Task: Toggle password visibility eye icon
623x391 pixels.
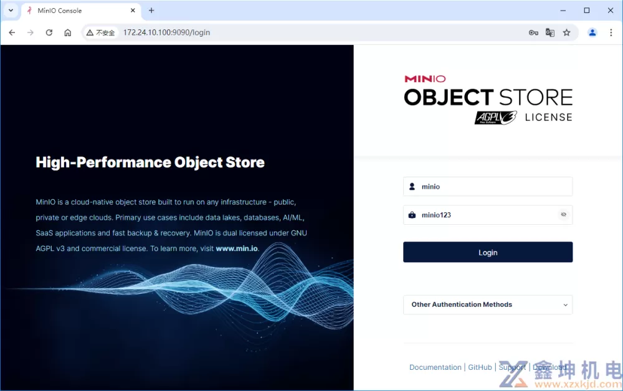Action: [563, 215]
